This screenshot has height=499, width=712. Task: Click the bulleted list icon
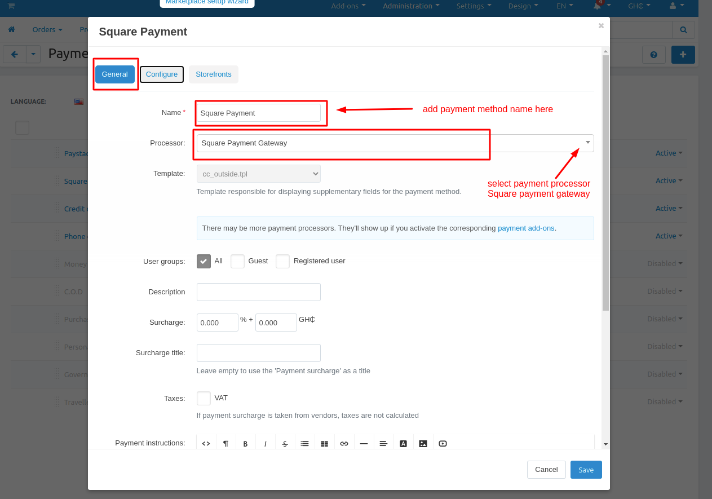tap(304, 443)
